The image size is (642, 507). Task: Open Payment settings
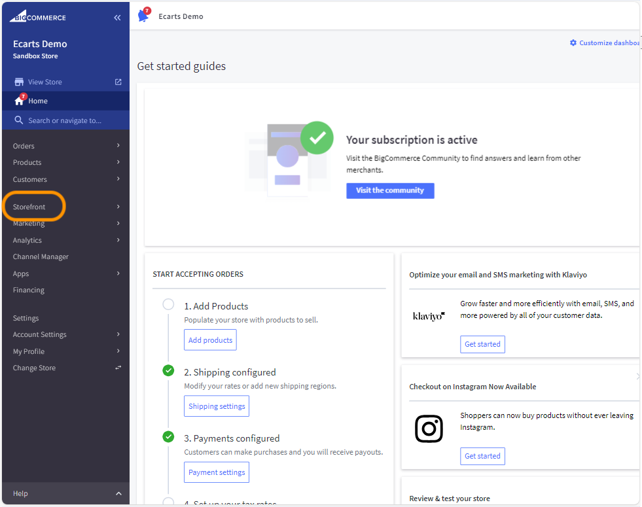[x=217, y=472]
